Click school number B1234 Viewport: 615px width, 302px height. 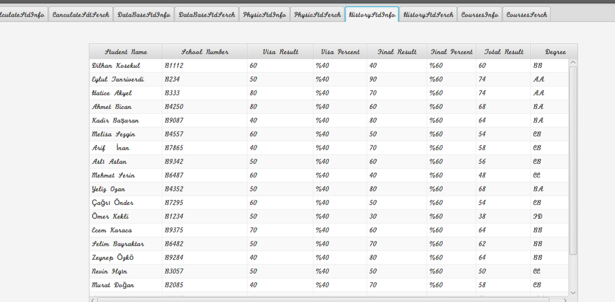pos(174,217)
